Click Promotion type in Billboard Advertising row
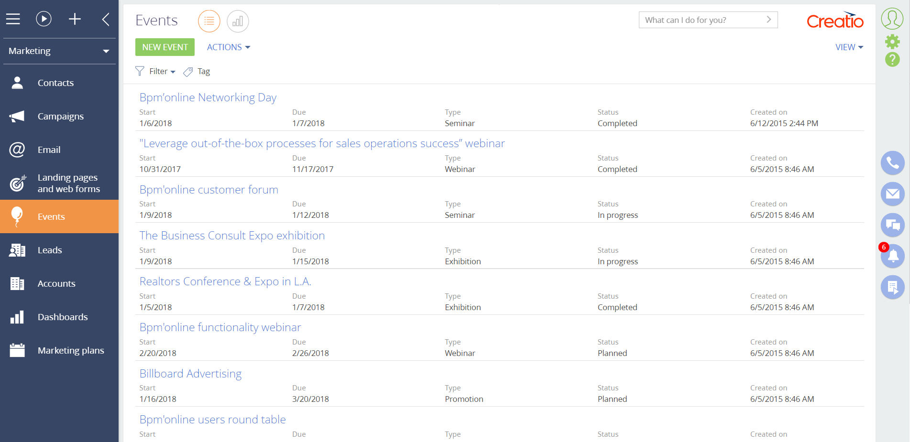The image size is (910, 442). [x=464, y=399]
